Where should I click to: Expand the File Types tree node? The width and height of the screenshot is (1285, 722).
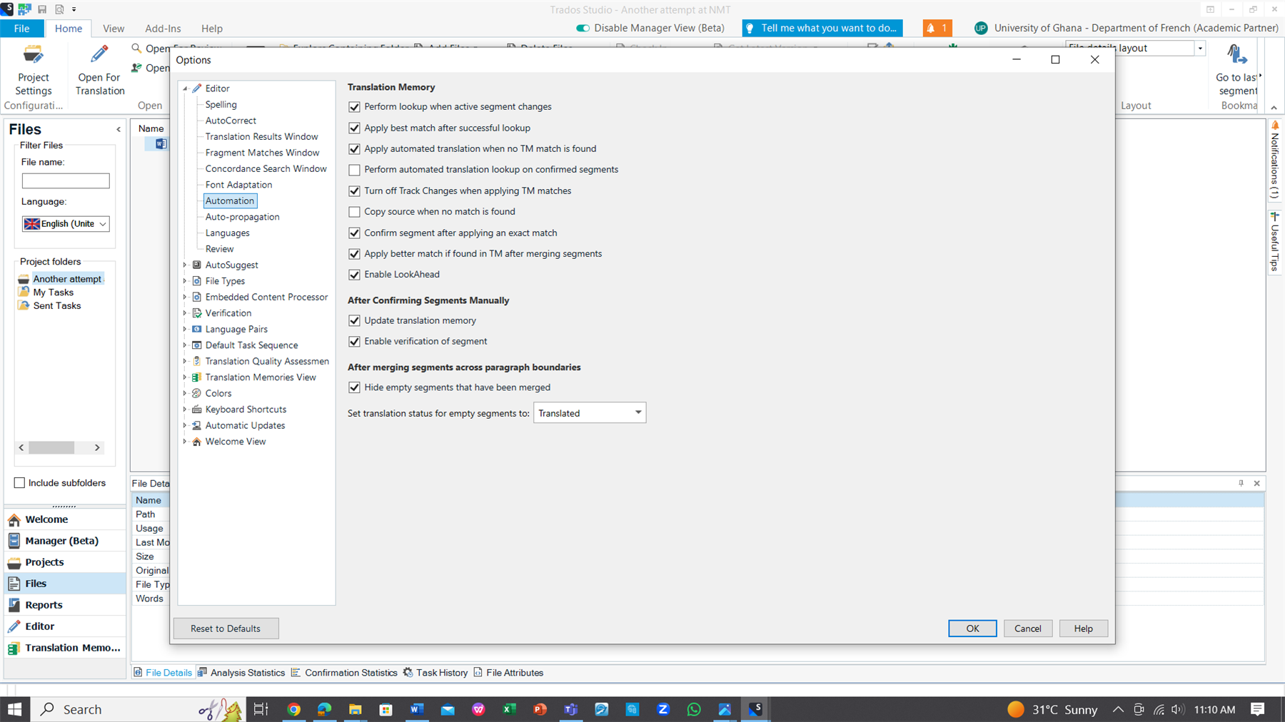[x=185, y=281]
